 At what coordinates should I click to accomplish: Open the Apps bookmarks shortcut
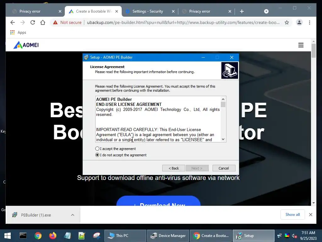point(18,32)
